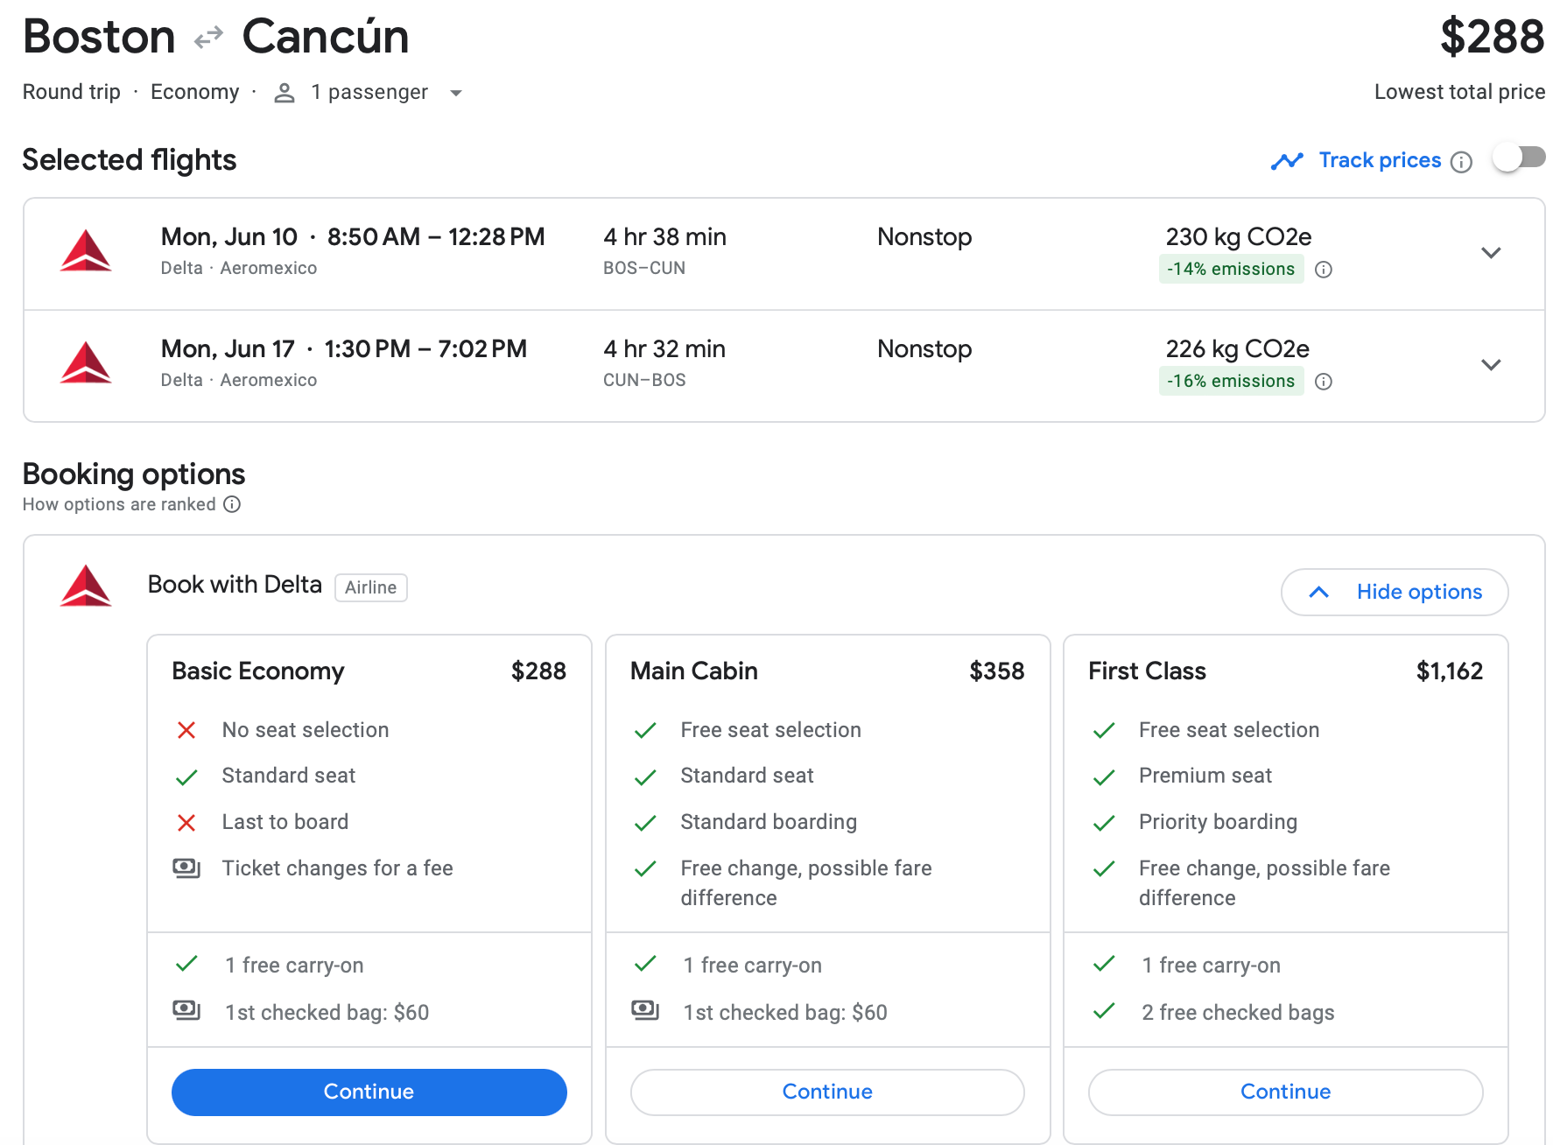Open Track prices info icon

click(1461, 162)
